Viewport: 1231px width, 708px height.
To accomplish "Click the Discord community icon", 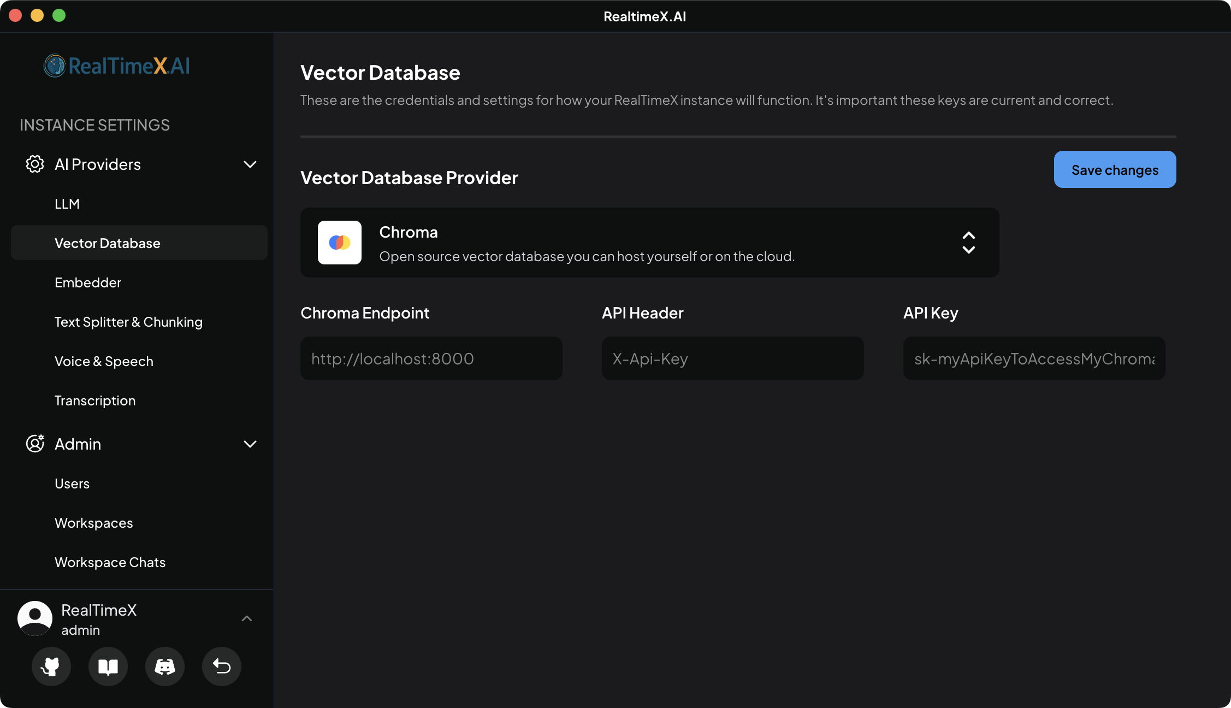I will click(164, 666).
